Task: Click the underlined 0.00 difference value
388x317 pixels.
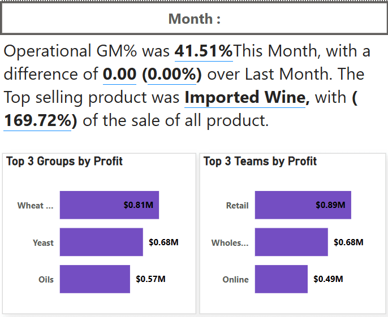Action: click(119, 75)
